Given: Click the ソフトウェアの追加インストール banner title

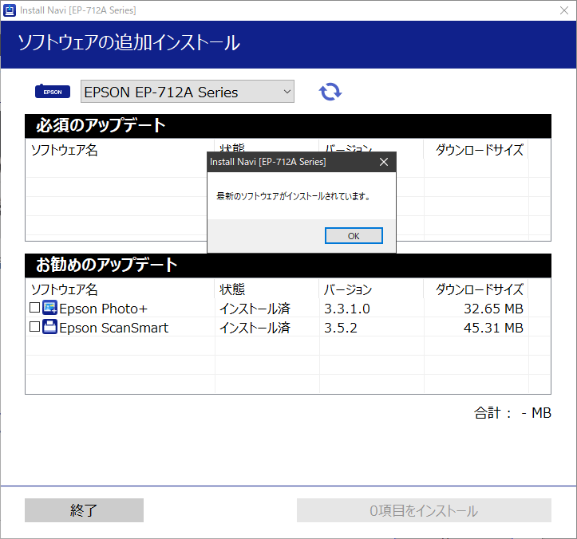Looking at the screenshot, I should [128, 42].
